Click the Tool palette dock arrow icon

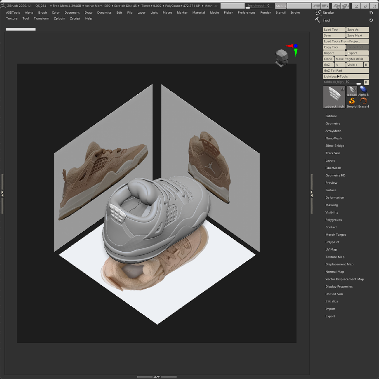[x=371, y=20]
